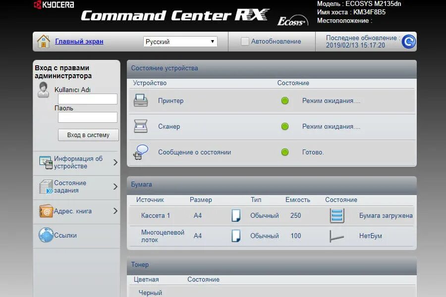Expand the Информация об устройстве chevron

coord(115,162)
